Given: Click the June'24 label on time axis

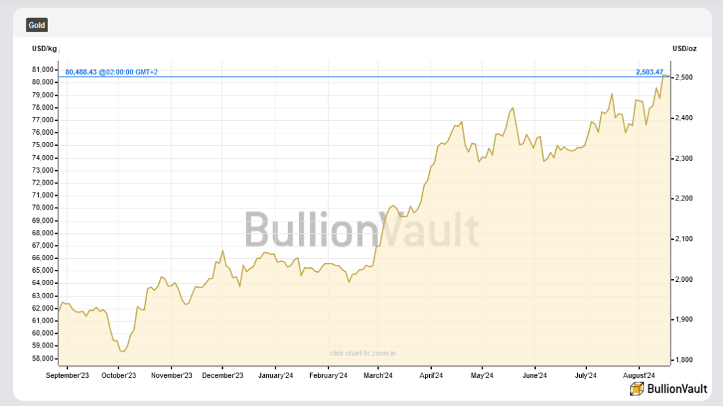Looking at the screenshot, I should [534, 375].
